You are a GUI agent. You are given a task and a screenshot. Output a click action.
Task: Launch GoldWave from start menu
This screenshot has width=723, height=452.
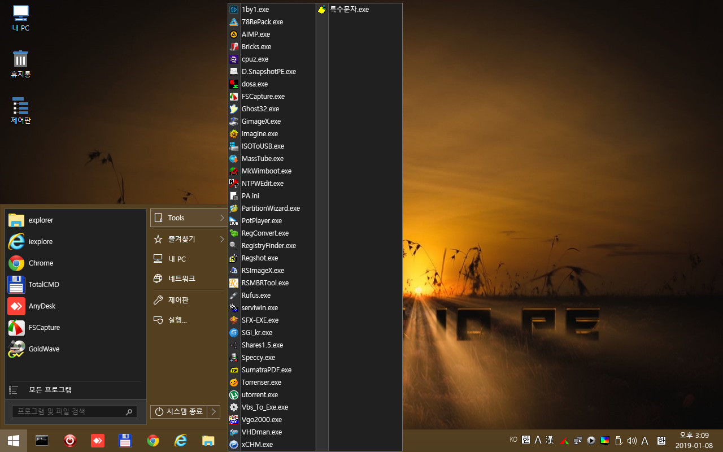75,349
